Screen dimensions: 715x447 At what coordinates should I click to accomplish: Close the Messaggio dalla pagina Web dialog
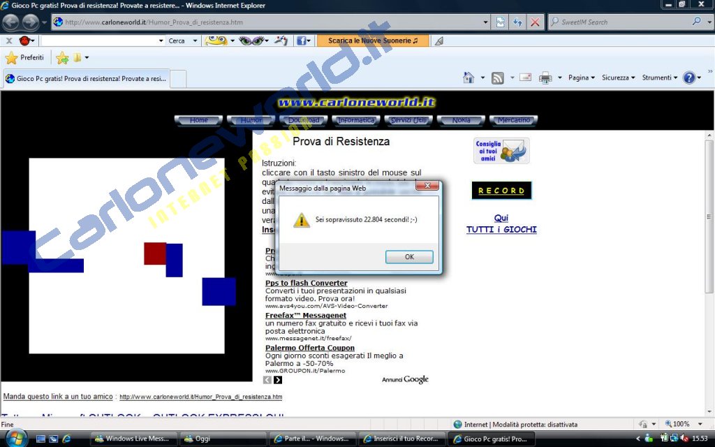[x=427, y=186]
